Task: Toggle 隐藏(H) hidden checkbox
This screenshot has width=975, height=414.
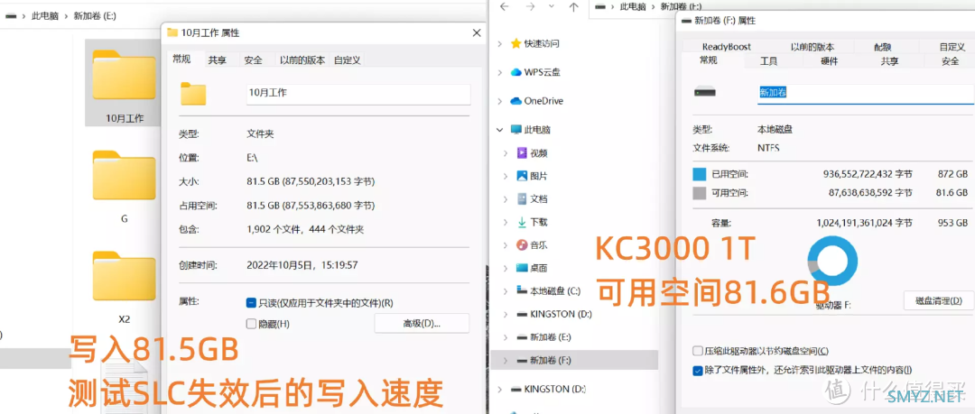Action: coord(251,324)
